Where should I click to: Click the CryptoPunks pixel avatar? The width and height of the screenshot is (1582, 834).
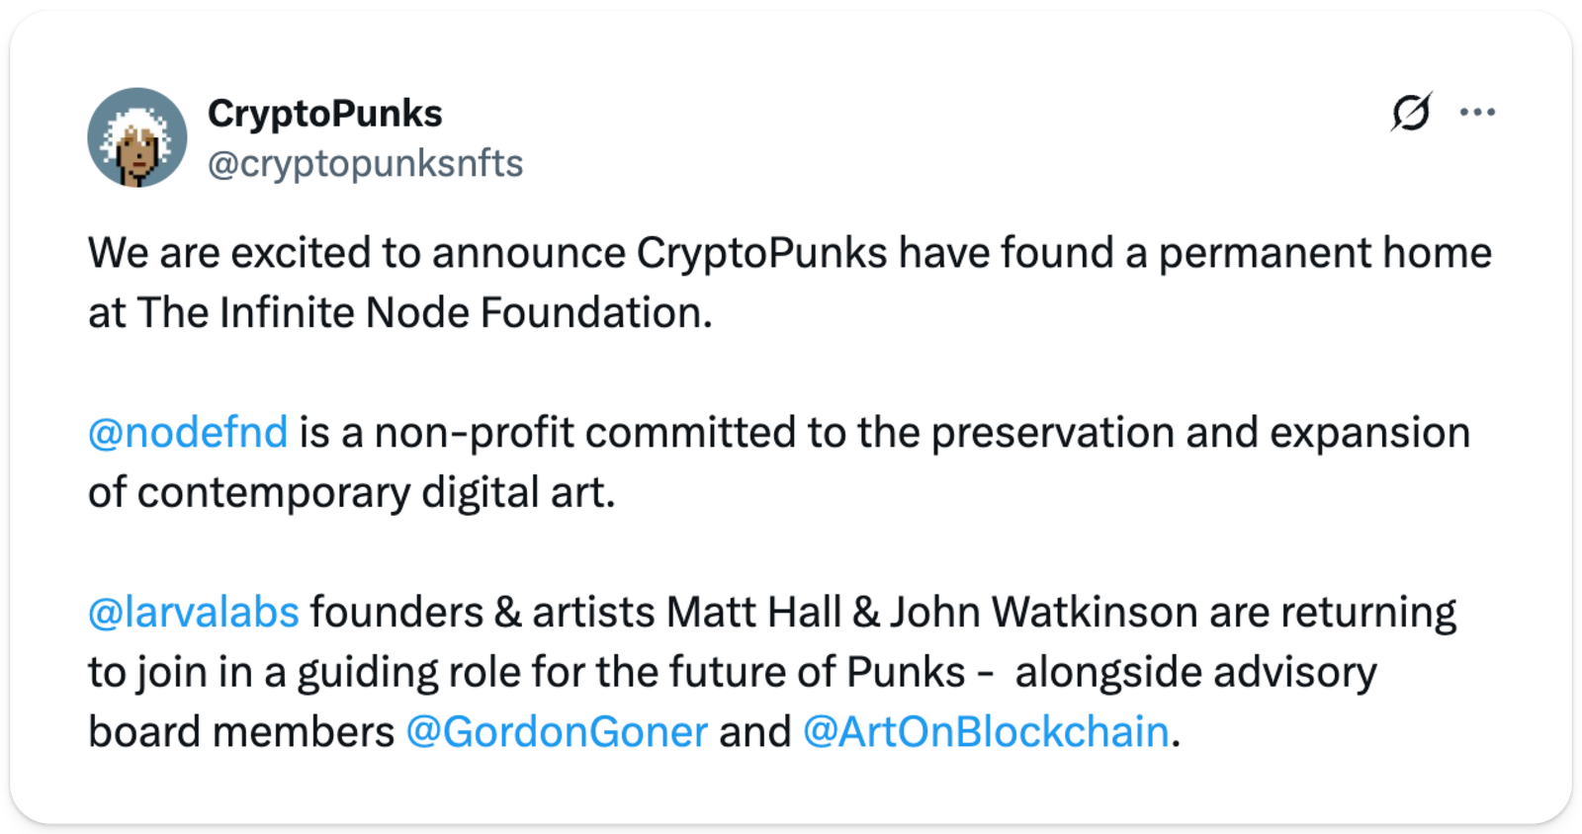137,138
